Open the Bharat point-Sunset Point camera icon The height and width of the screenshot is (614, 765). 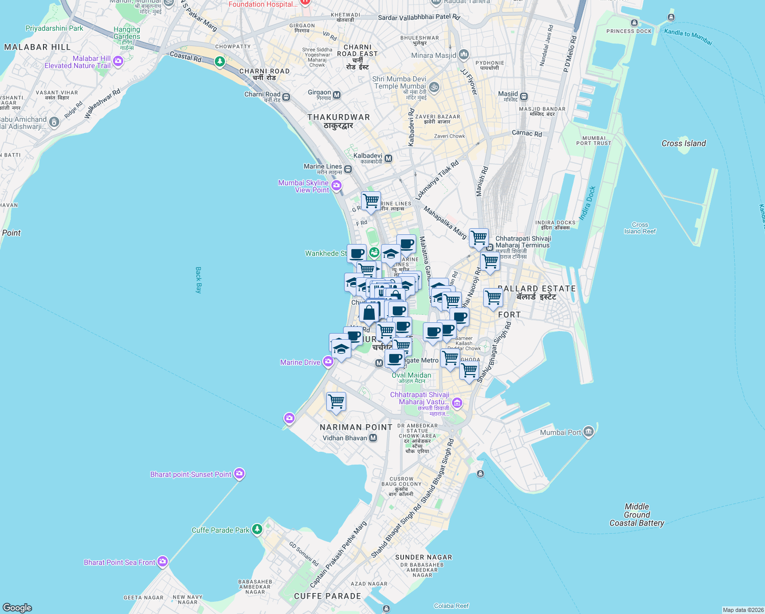pos(239,474)
